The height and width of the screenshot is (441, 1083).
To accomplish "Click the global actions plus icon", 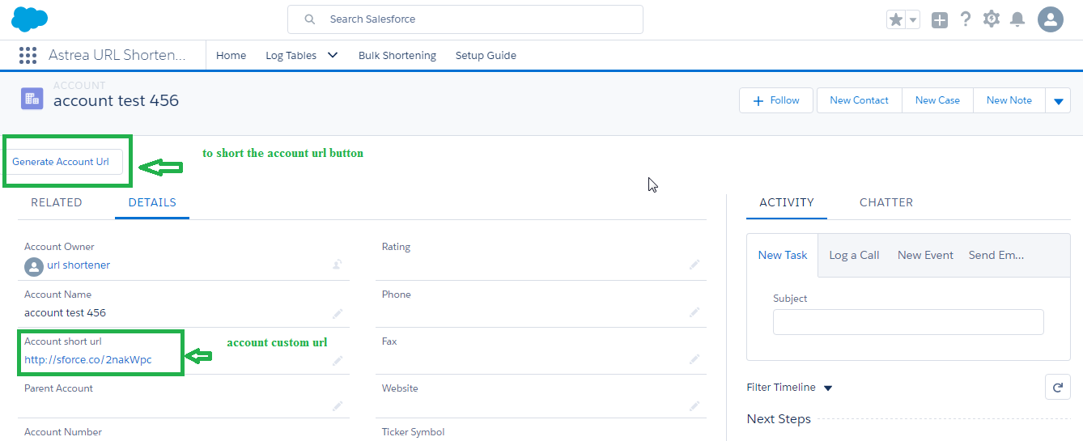I will [939, 20].
